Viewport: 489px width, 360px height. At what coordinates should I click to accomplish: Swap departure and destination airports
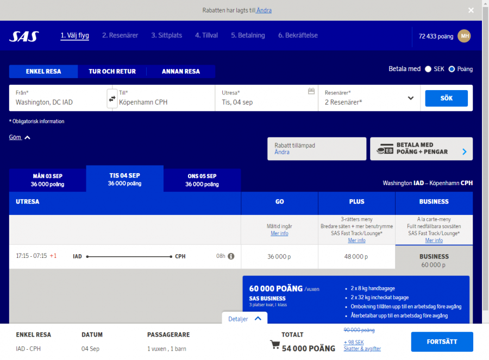click(x=112, y=99)
